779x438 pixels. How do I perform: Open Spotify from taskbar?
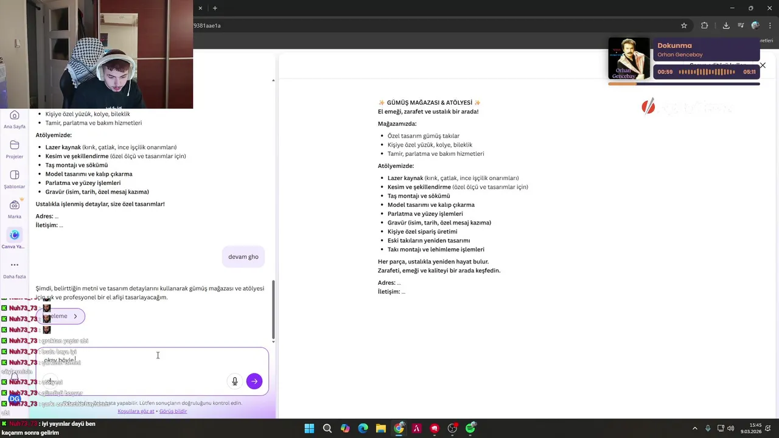pyautogui.click(x=470, y=428)
